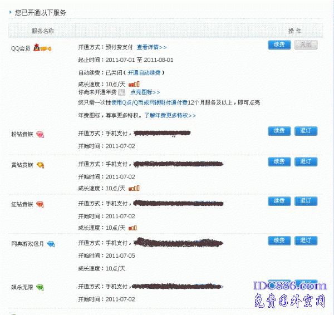
Task: Click the gray annual-fee icon after 你尚未开通年费
Action: pos(121,92)
